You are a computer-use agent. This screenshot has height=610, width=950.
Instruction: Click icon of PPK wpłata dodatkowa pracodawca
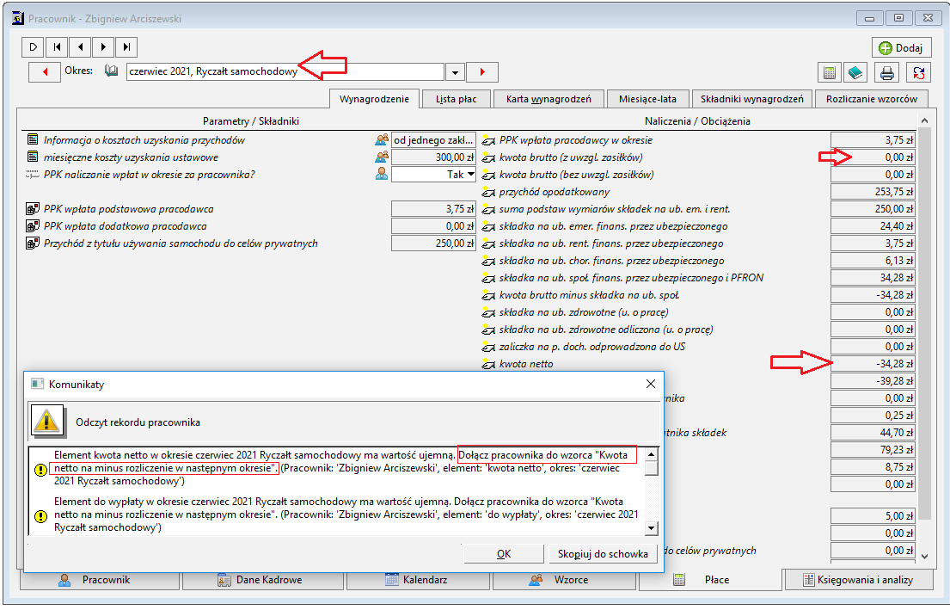(x=33, y=226)
